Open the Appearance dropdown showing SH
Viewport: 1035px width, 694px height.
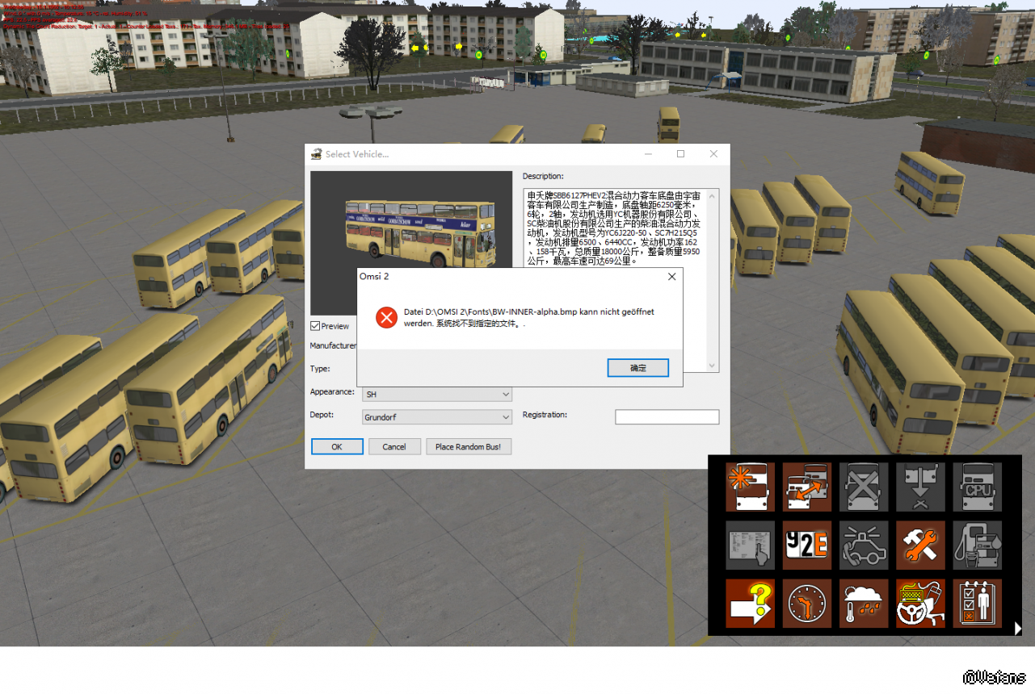pyautogui.click(x=437, y=394)
